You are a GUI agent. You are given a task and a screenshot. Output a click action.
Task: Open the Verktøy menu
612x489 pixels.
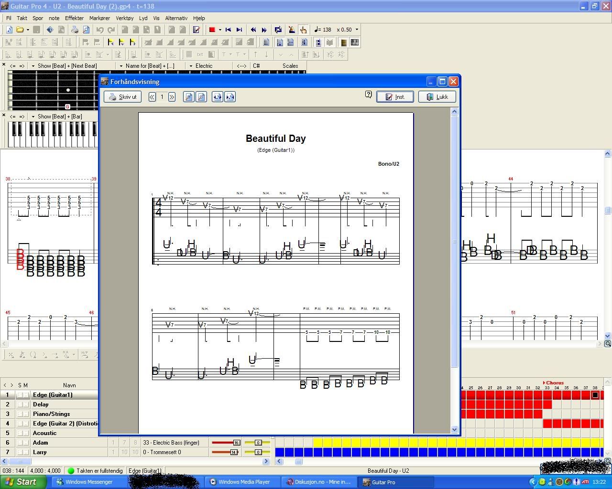pyautogui.click(x=124, y=18)
